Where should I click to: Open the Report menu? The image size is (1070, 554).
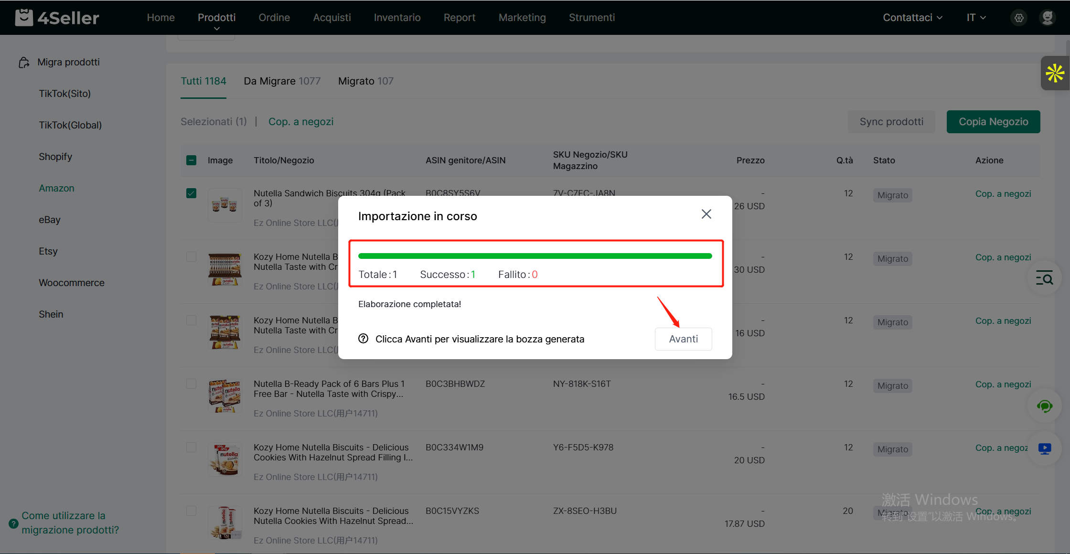(460, 18)
